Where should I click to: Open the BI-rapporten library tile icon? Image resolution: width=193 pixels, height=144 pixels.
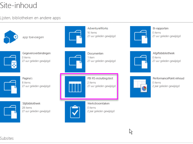[140, 37]
